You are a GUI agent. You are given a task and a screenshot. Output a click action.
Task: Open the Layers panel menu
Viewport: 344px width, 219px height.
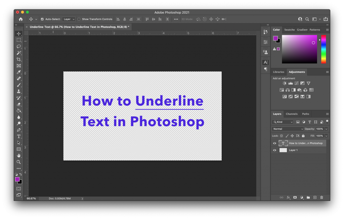pyautogui.click(x=327, y=114)
